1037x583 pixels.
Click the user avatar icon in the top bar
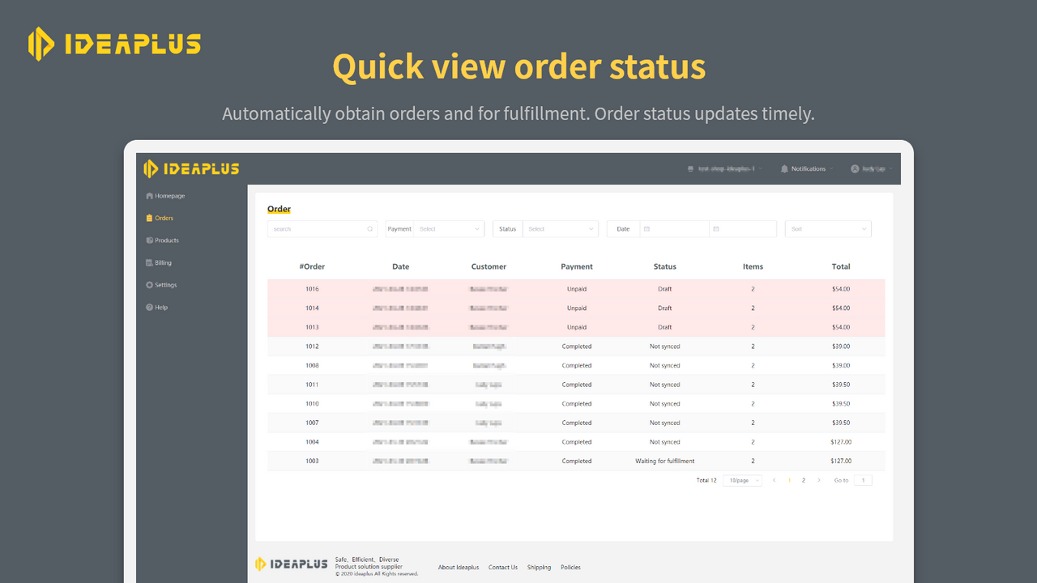pos(855,168)
